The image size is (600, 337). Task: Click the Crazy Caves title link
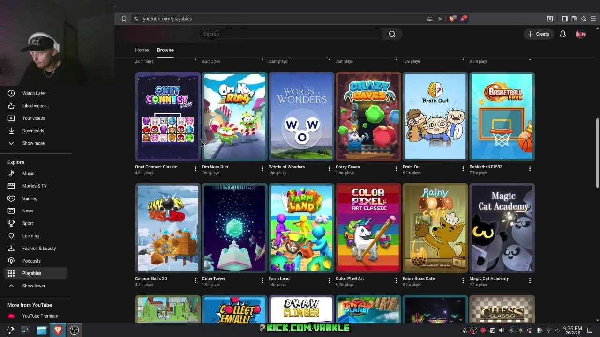348,167
